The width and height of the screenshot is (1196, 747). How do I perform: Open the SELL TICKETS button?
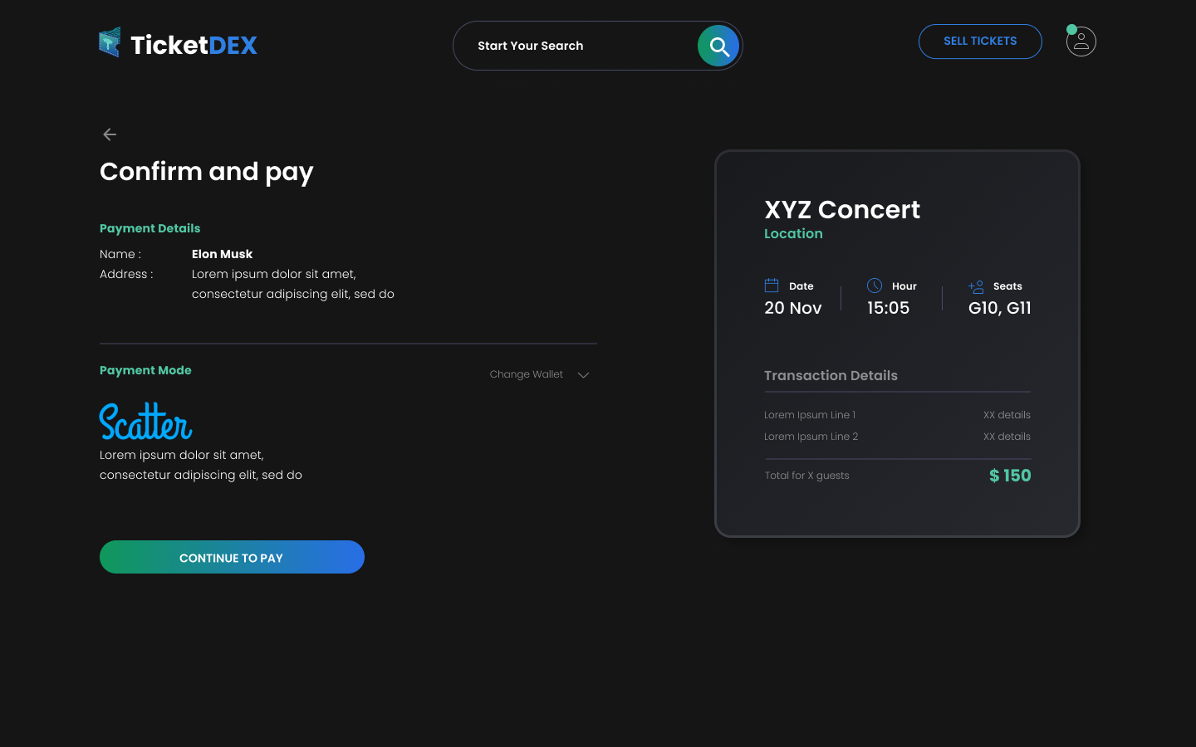(x=980, y=41)
